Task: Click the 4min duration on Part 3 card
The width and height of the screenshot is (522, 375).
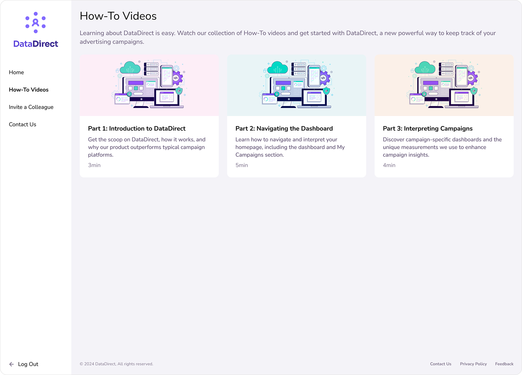Action: pos(389,165)
